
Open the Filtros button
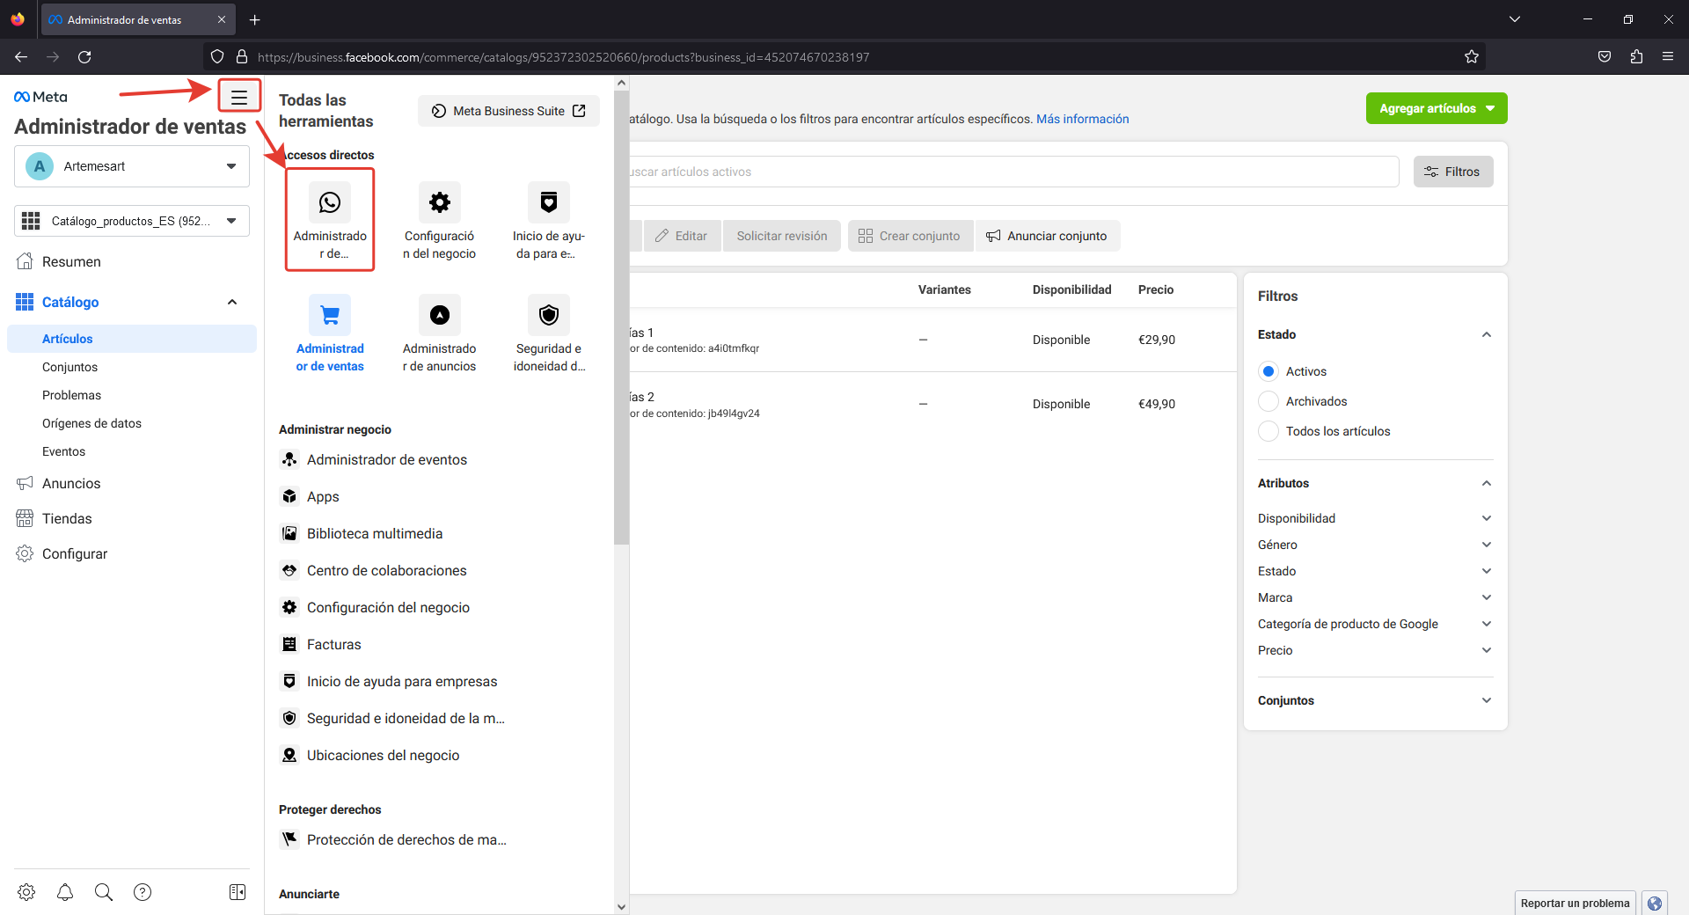click(1453, 172)
